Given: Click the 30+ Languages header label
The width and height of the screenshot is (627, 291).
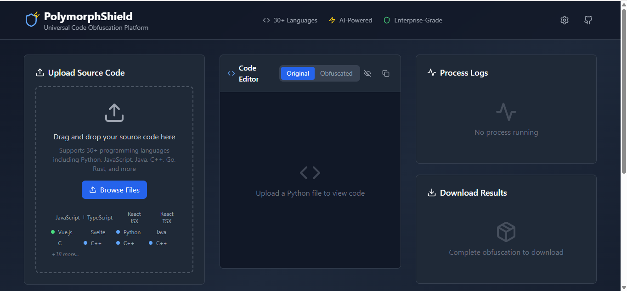Looking at the screenshot, I should (295, 20).
